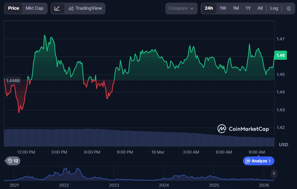Click the CoinMarketCap watermark logo
297x189 pixels.
(x=243, y=129)
